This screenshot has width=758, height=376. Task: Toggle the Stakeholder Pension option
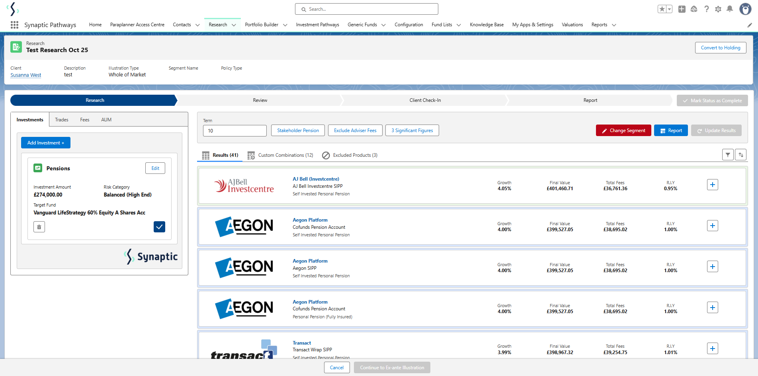coord(298,131)
